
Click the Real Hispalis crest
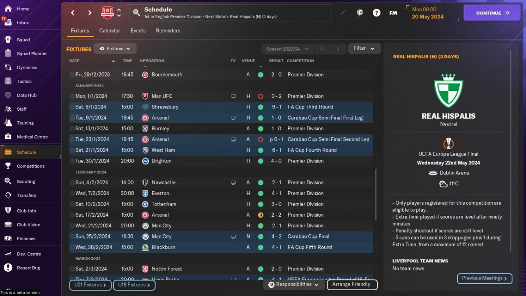coord(448,91)
